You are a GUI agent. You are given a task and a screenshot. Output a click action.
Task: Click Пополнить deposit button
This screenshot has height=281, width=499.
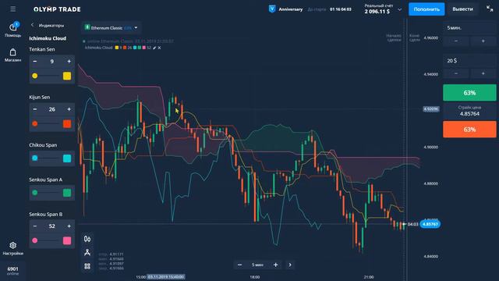click(426, 9)
